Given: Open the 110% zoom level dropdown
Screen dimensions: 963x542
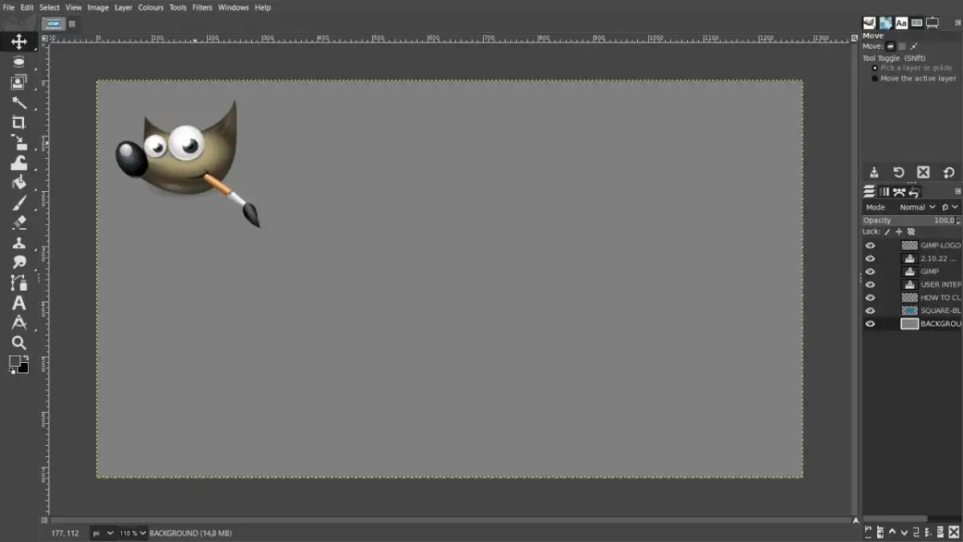Looking at the screenshot, I should tap(133, 533).
